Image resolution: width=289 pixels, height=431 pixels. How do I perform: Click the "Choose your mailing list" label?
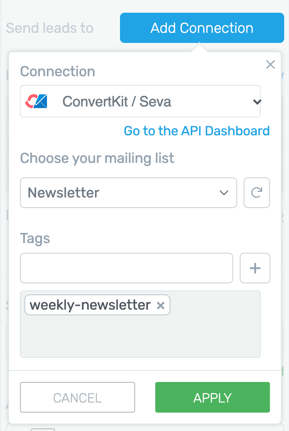pyautogui.click(x=97, y=158)
